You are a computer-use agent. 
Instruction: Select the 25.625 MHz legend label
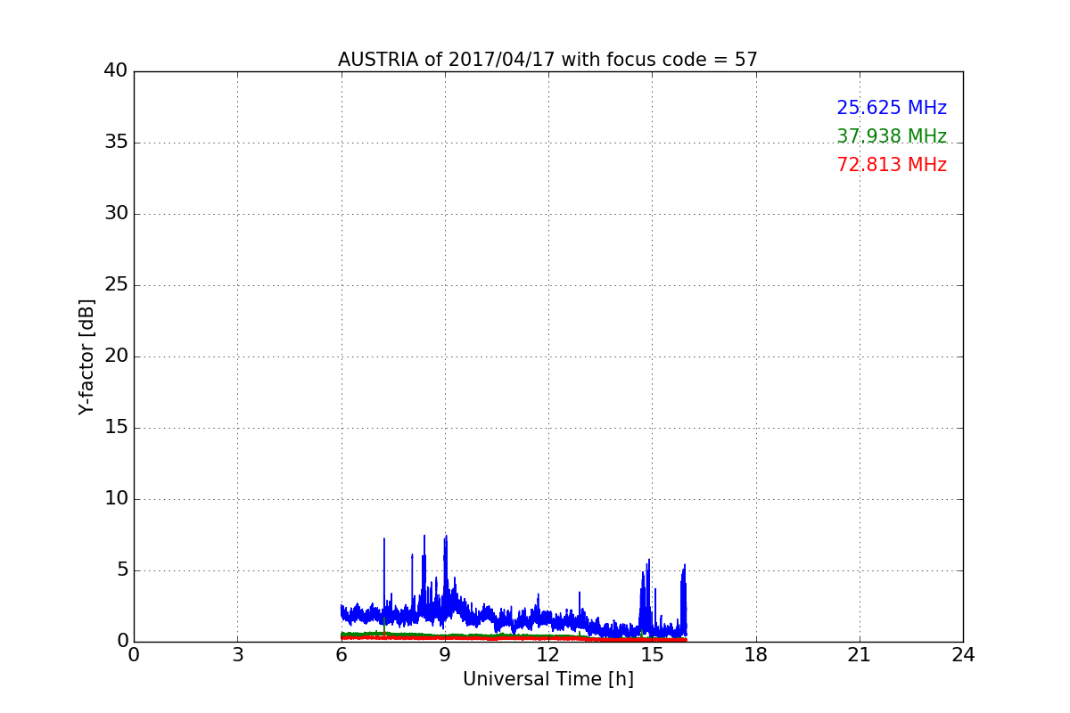pyautogui.click(x=892, y=108)
